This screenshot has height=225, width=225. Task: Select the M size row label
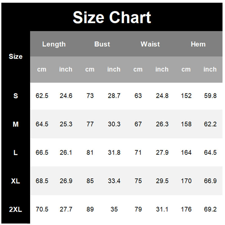click(15, 124)
